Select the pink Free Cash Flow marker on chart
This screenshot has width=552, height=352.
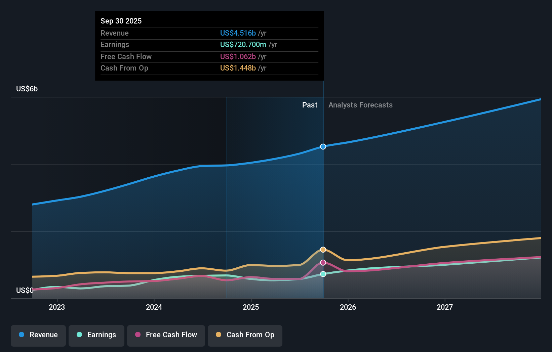tap(323, 262)
